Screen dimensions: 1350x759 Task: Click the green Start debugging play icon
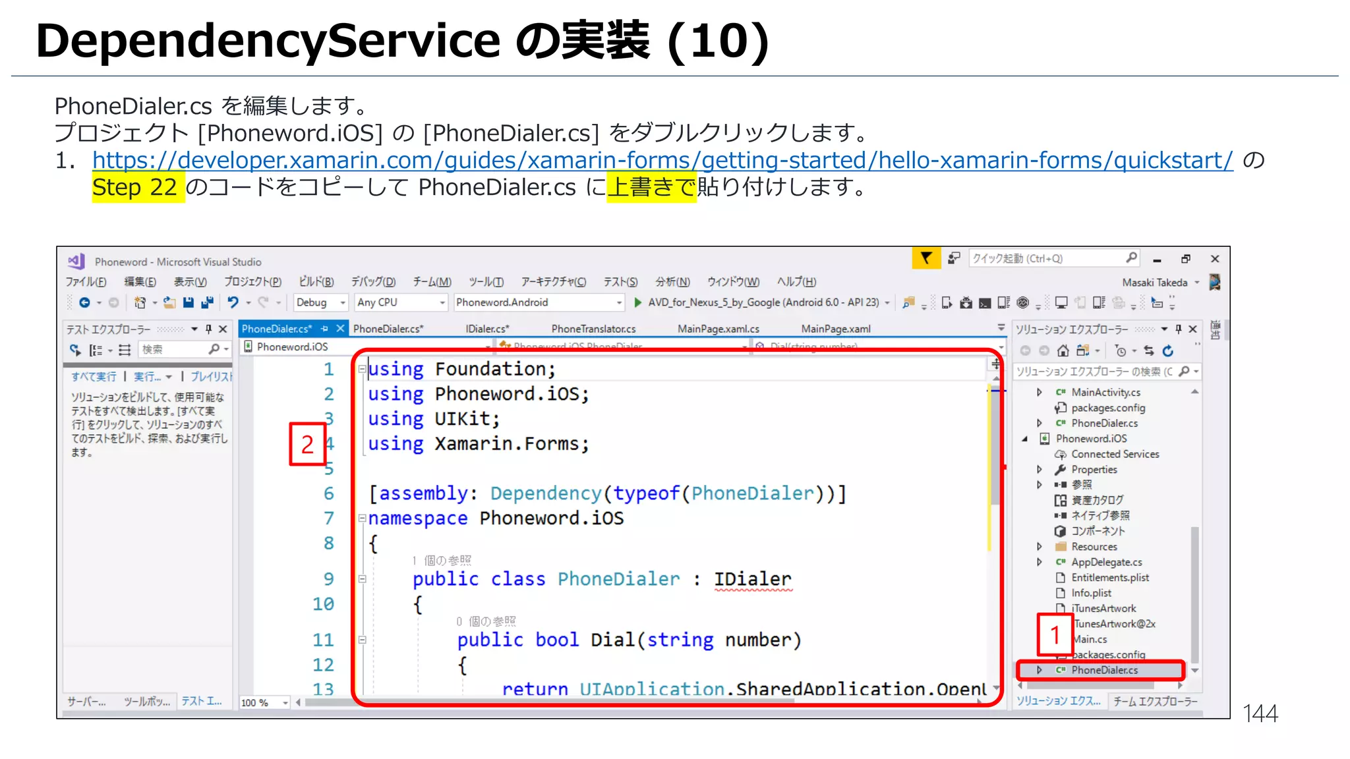637,302
